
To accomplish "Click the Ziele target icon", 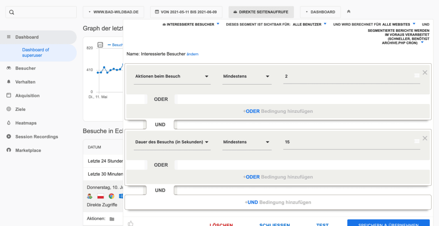I will tap(9, 109).
